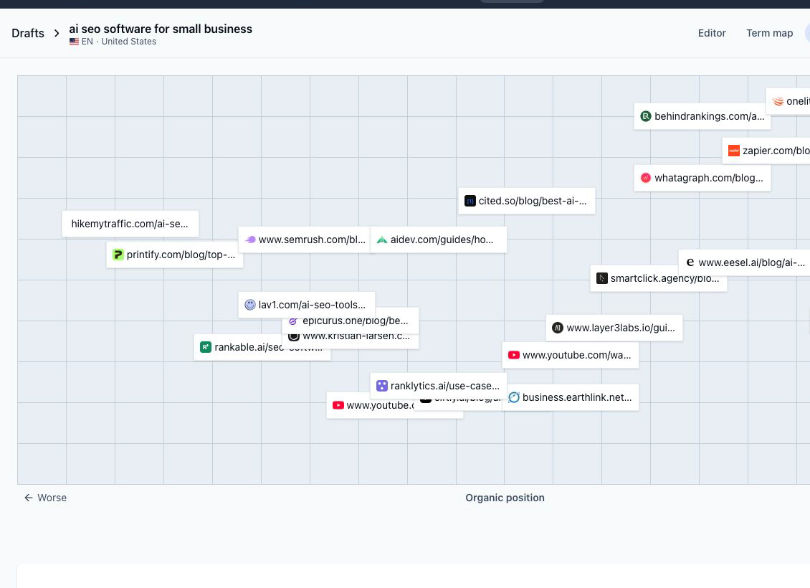This screenshot has height=588, width=810.
Task: Click the EN · United States locale text
Action: pos(119,42)
